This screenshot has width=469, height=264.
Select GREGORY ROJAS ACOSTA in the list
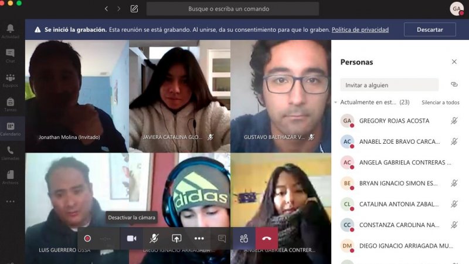click(x=400, y=121)
